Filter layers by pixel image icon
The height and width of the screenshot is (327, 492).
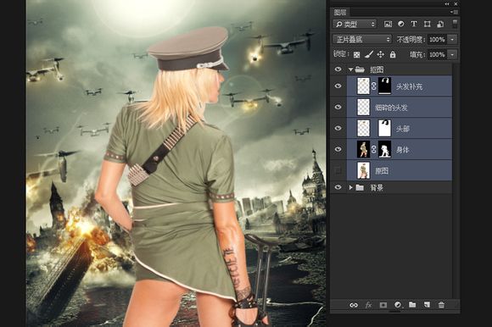[388, 24]
